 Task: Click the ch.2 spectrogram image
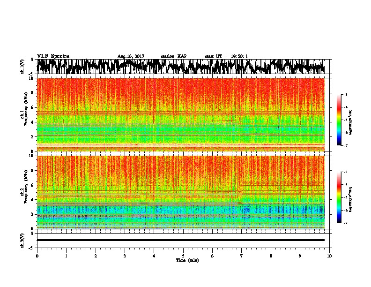pyautogui.click(x=180, y=192)
